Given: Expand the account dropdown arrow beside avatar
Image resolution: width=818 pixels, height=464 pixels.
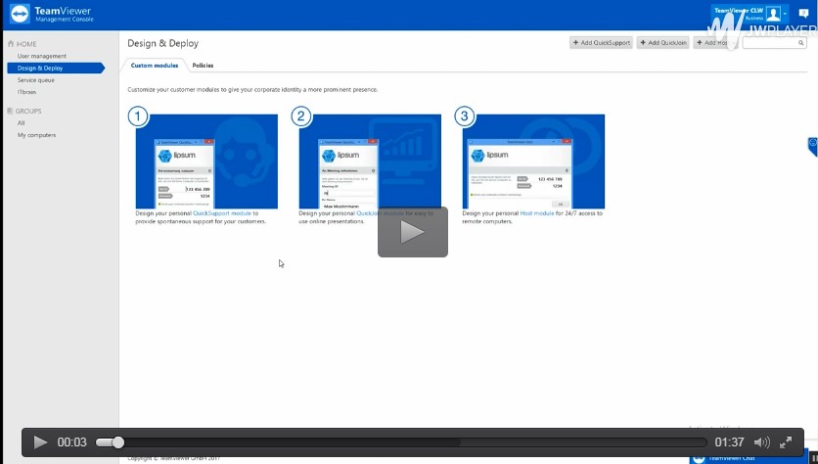Looking at the screenshot, I should pos(787,14).
